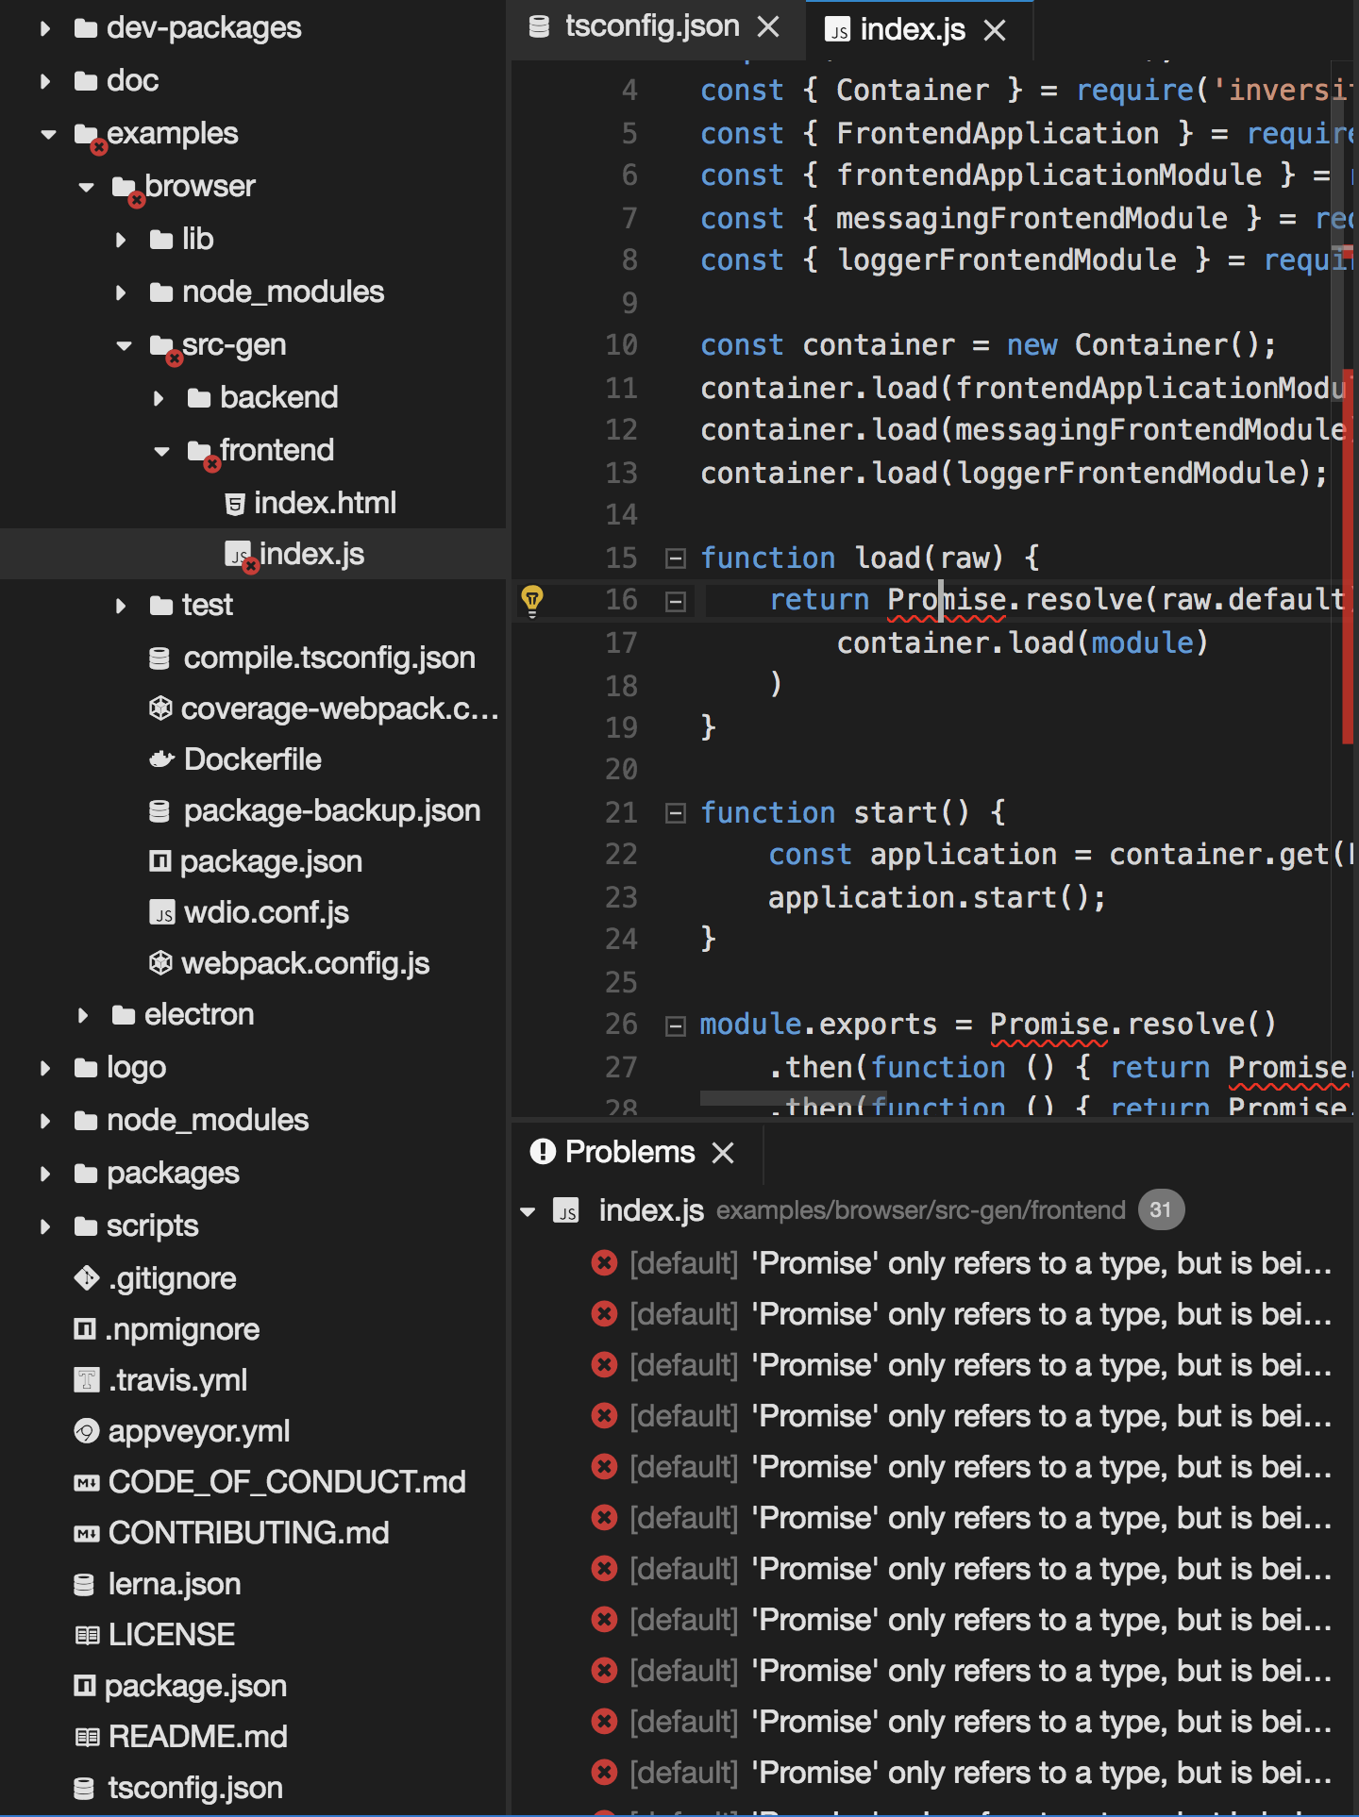Collapse the fold marker on line 16
This screenshot has height=1817, width=1359.
[675, 601]
